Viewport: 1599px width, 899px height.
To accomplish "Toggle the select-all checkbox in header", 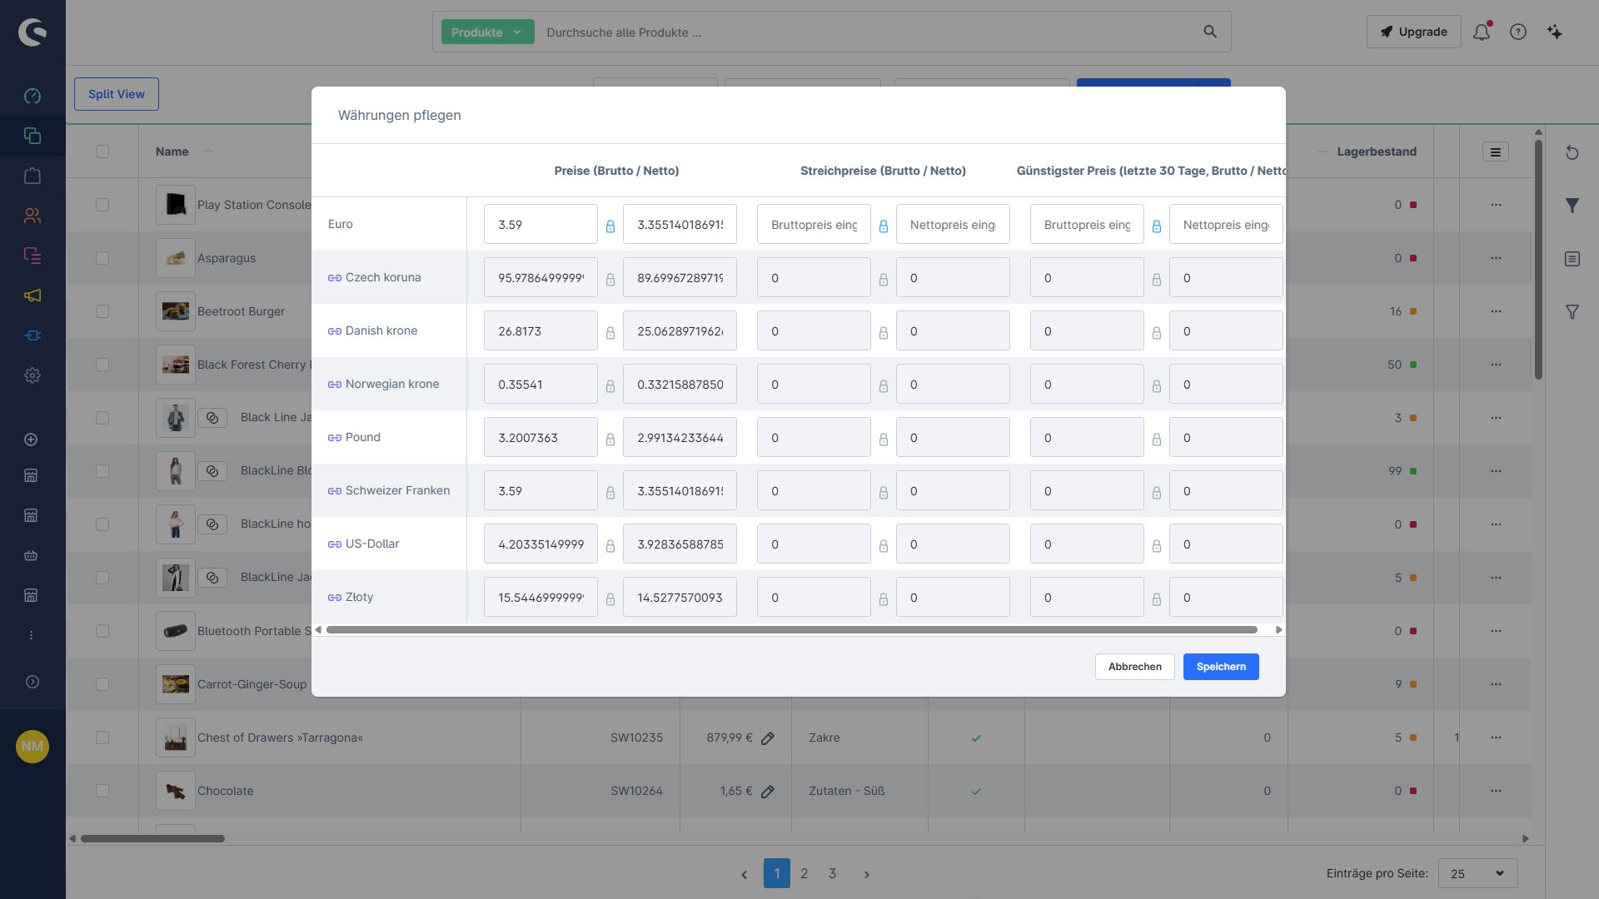I will pos(102,151).
